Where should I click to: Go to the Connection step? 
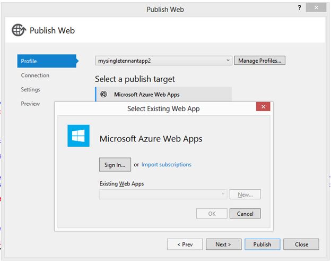(x=35, y=75)
